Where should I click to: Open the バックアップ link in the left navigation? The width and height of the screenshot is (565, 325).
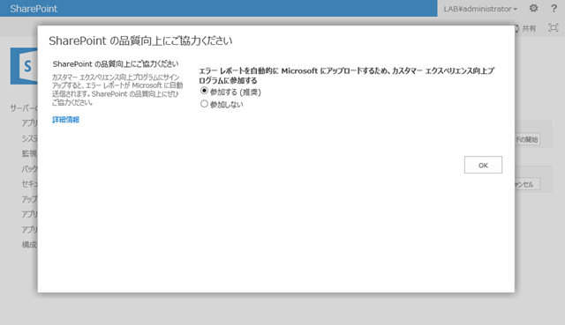pos(29,168)
